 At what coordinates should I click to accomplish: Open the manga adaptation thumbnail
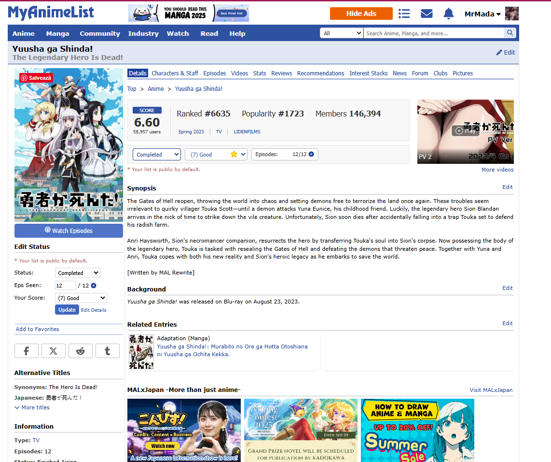tap(141, 352)
